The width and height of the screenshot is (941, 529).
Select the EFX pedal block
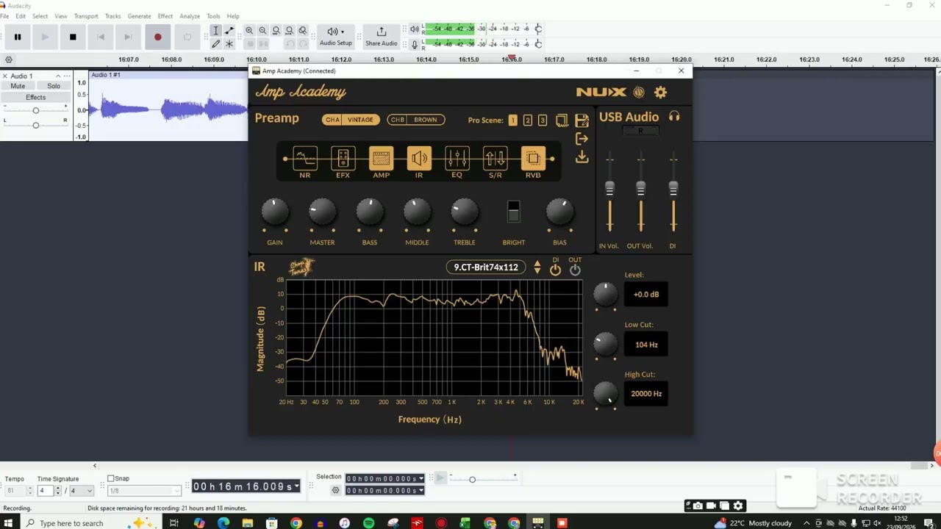click(x=343, y=159)
